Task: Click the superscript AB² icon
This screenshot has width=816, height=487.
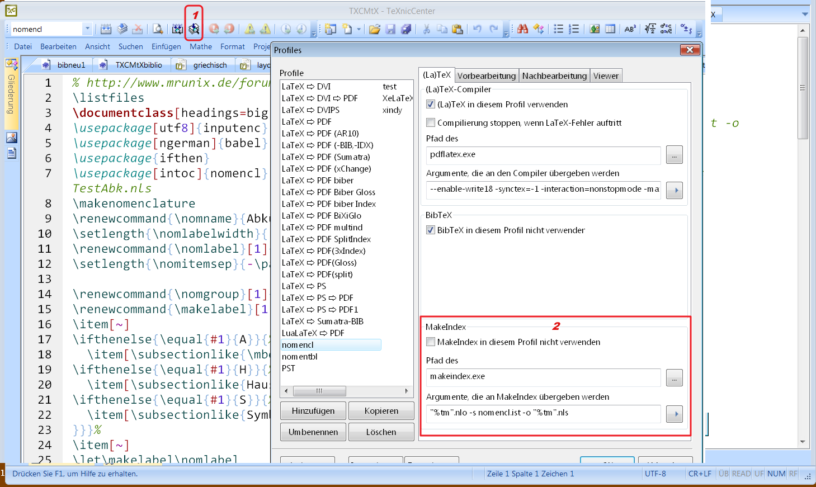Action: [x=630, y=29]
